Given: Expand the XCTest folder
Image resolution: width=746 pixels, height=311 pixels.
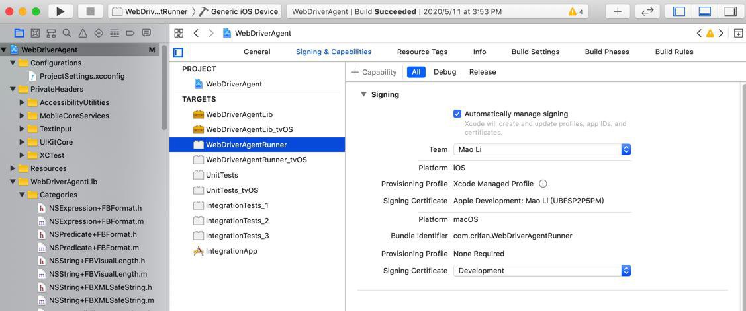Looking at the screenshot, I should pyautogui.click(x=22, y=155).
